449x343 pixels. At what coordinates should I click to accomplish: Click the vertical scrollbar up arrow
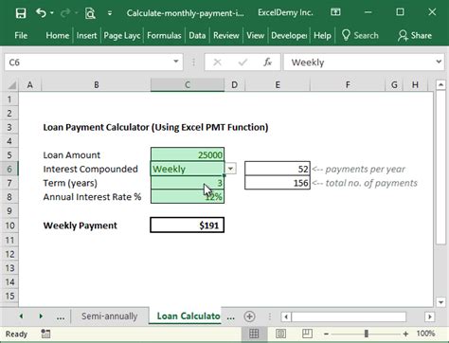click(x=440, y=84)
